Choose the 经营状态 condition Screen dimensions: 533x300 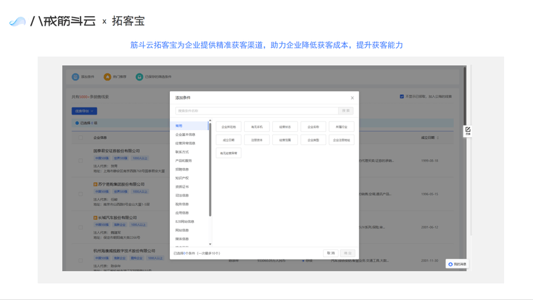285,127
